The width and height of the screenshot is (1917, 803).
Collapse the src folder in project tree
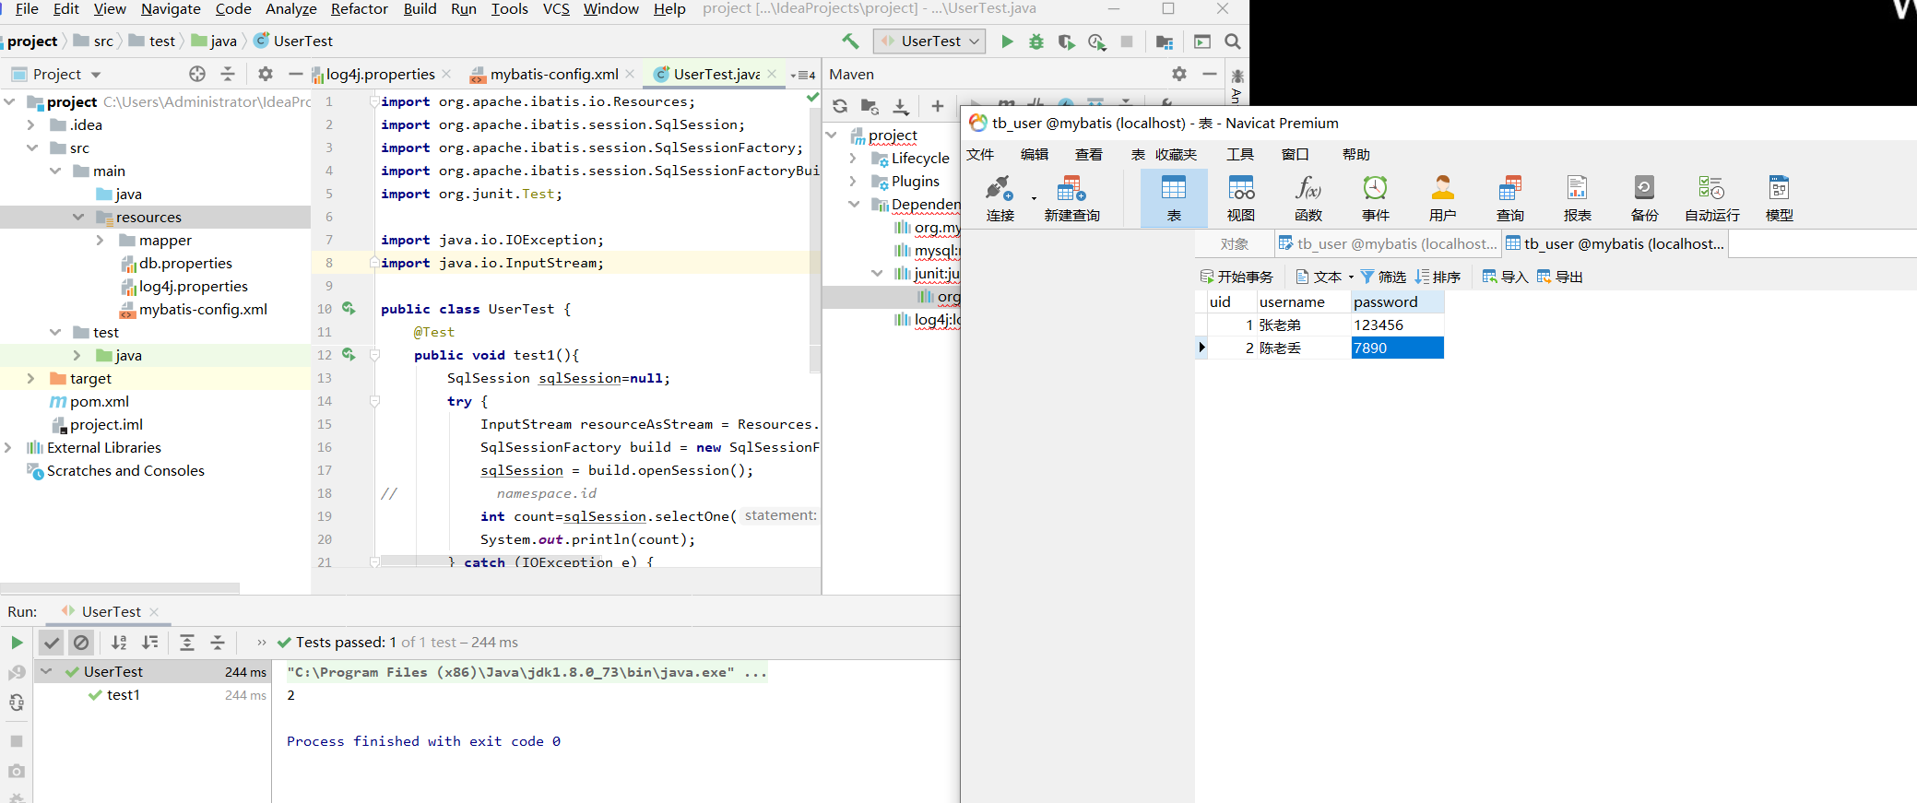coord(32,148)
